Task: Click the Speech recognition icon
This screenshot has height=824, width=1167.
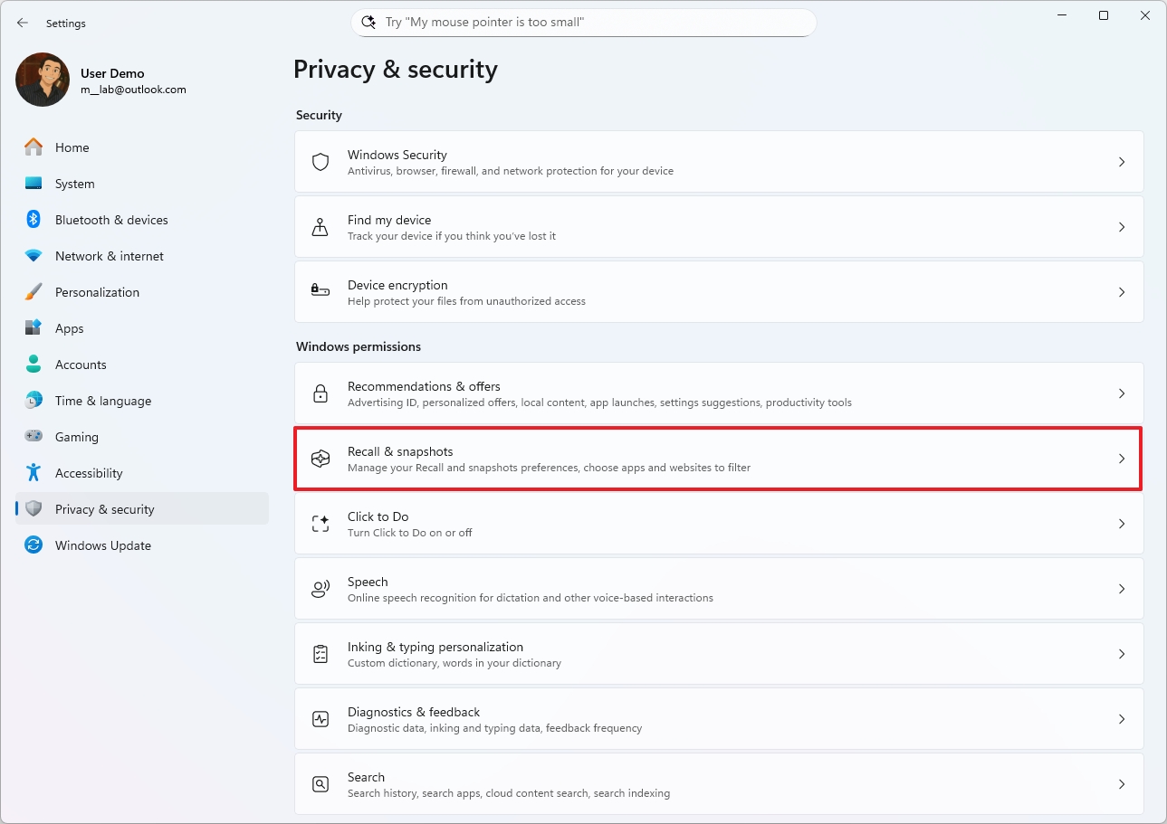Action: pyautogui.click(x=320, y=589)
